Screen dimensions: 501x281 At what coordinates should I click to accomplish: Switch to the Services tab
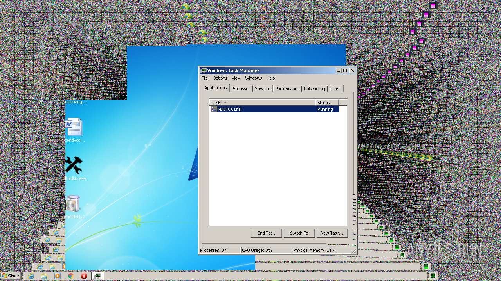[x=263, y=89]
